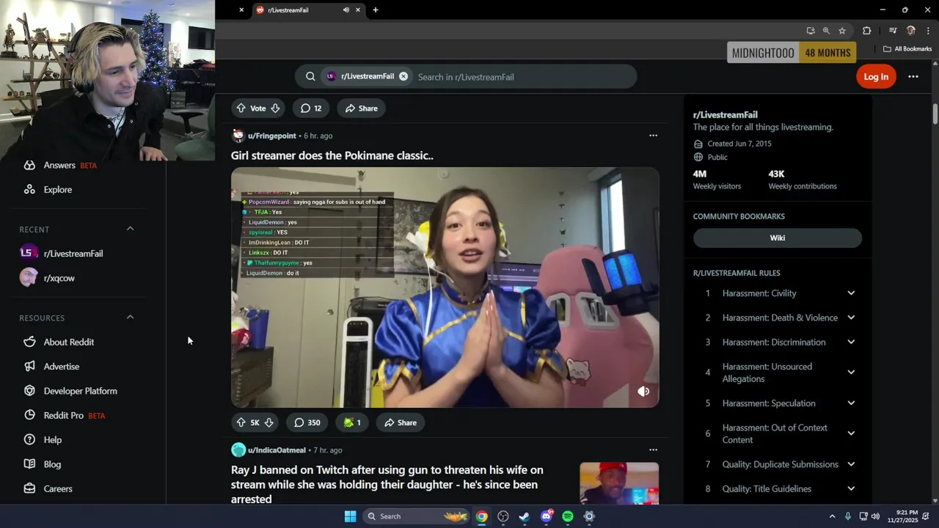The image size is (939, 528).
Task: Bookmark this page with the star icon
Action: (x=842, y=31)
